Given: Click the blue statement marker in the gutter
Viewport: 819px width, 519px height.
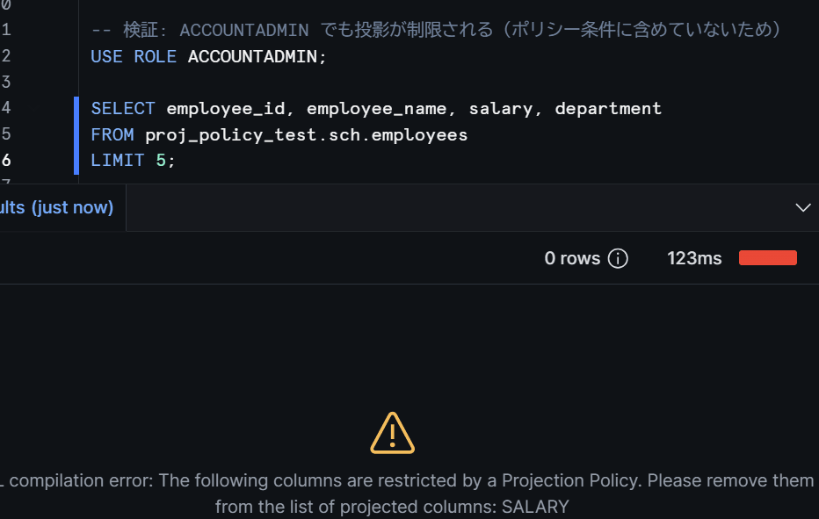Looking at the screenshot, I should tap(76, 135).
